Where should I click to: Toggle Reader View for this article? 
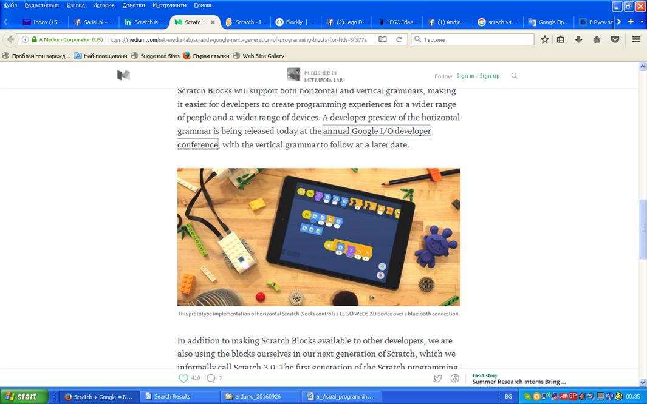click(382, 39)
